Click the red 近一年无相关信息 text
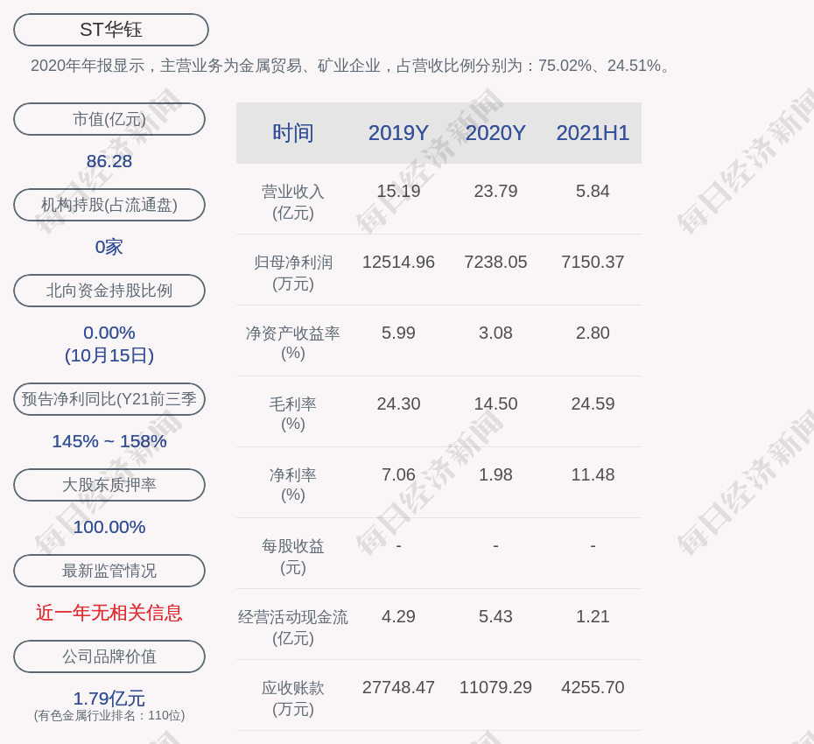The width and height of the screenshot is (814, 744). tap(109, 614)
